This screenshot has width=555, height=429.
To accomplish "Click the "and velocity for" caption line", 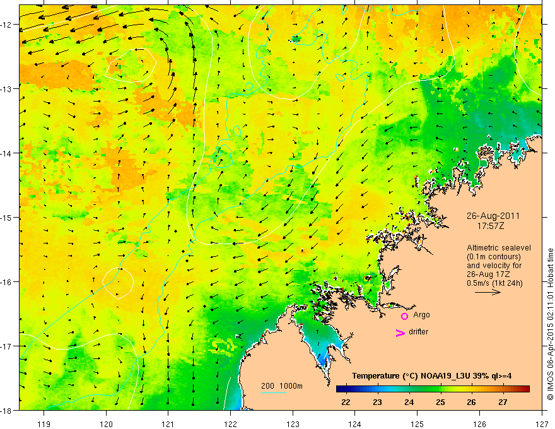I will [x=494, y=266].
